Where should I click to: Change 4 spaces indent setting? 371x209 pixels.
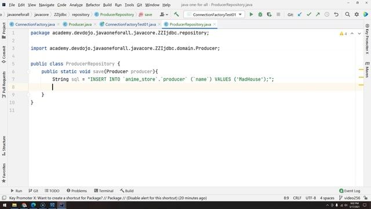click(x=327, y=198)
